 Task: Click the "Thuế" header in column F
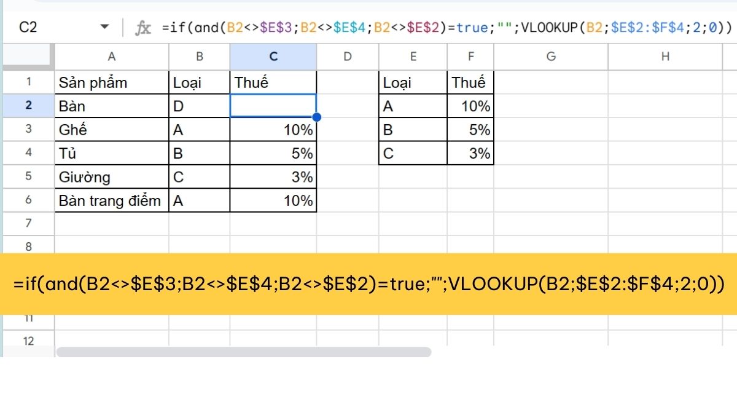(x=470, y=82)
